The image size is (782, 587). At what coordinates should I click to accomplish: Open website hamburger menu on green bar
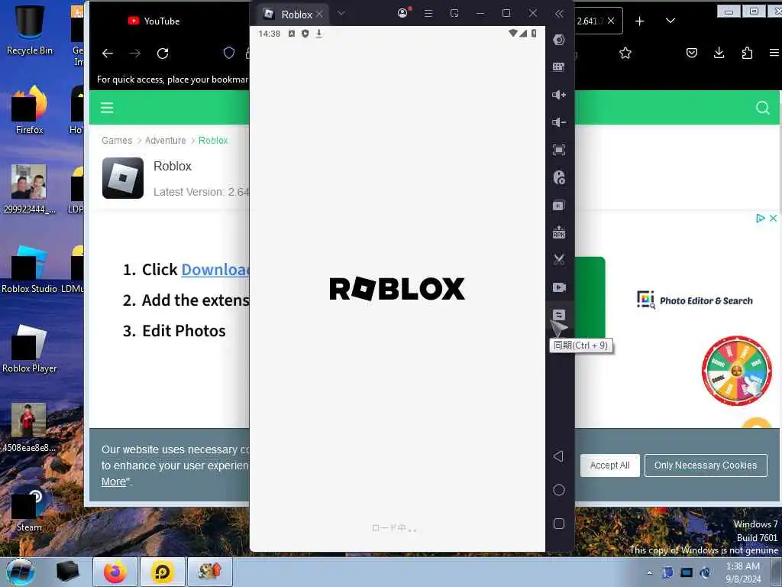point(107,108)
